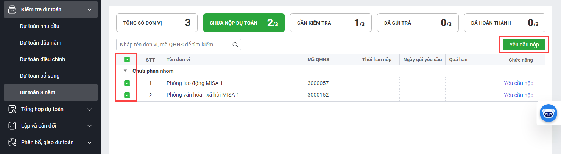The height and width of the screenshot is (154, 561).
Task: Focus the unit name search field
Action: pyautogui.click(x=174, y=45)
